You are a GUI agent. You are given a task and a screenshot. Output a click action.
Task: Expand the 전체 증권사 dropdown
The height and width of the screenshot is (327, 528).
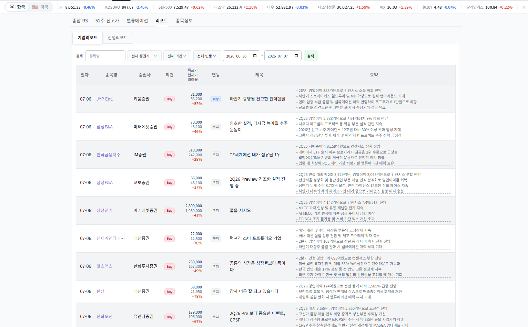click(144, 56)
